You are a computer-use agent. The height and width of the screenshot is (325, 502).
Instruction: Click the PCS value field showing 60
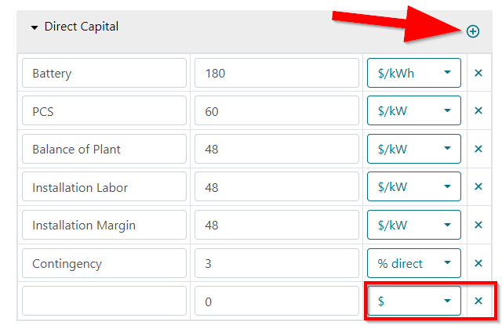click(x=277, y=110)
